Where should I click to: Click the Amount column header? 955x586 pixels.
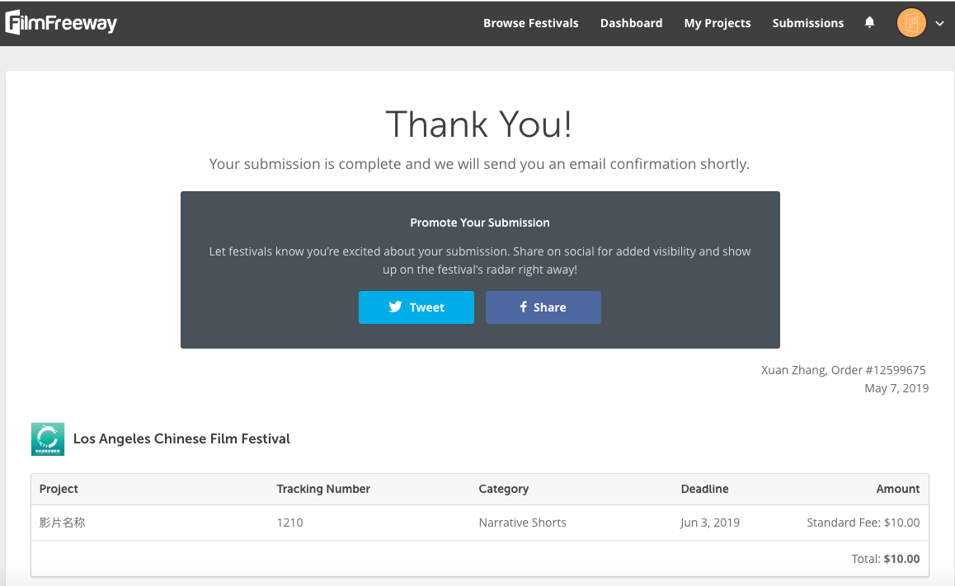[x=898, y=489]
